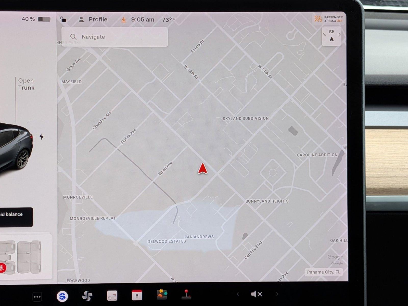408x306 pixels.
Task: Open the calendar app icon
Action: [x=137, y=295]
